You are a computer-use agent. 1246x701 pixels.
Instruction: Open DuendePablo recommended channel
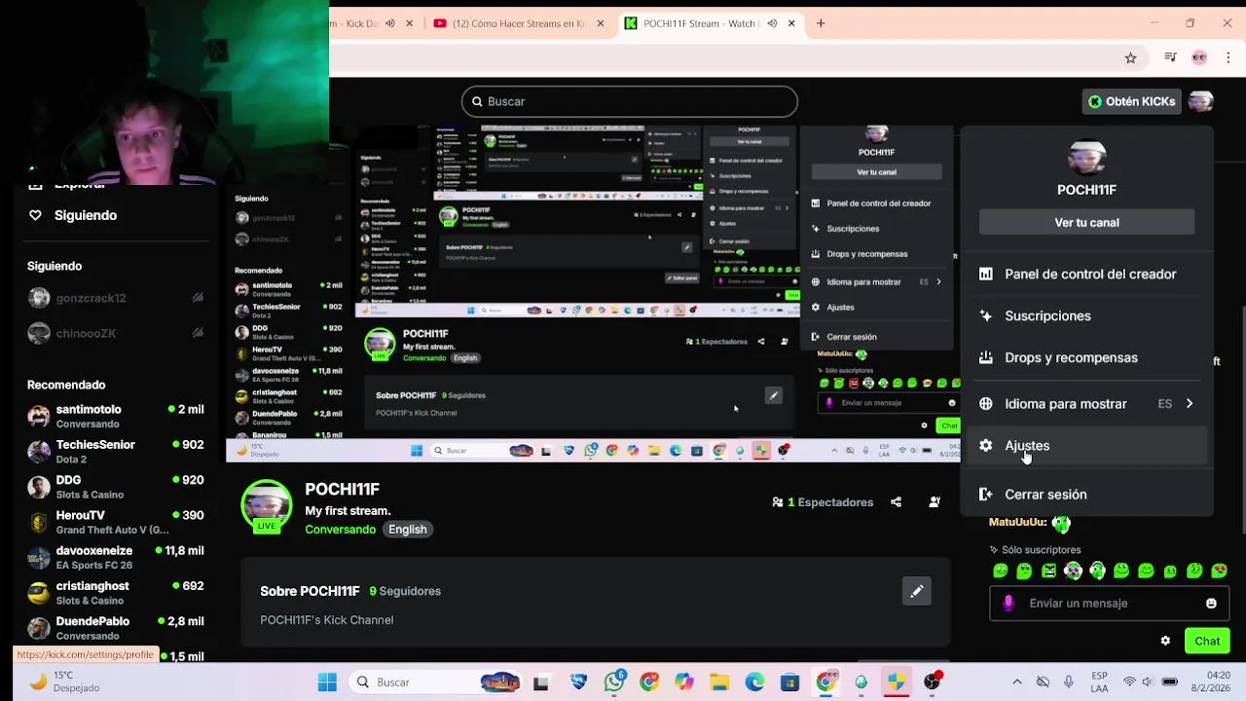click(x=117, y=628)
